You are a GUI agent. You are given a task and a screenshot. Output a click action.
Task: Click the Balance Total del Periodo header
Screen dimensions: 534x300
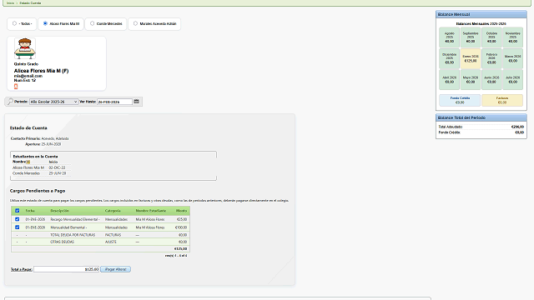(x=481, y=117)
